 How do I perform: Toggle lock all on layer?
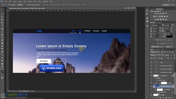162,58
